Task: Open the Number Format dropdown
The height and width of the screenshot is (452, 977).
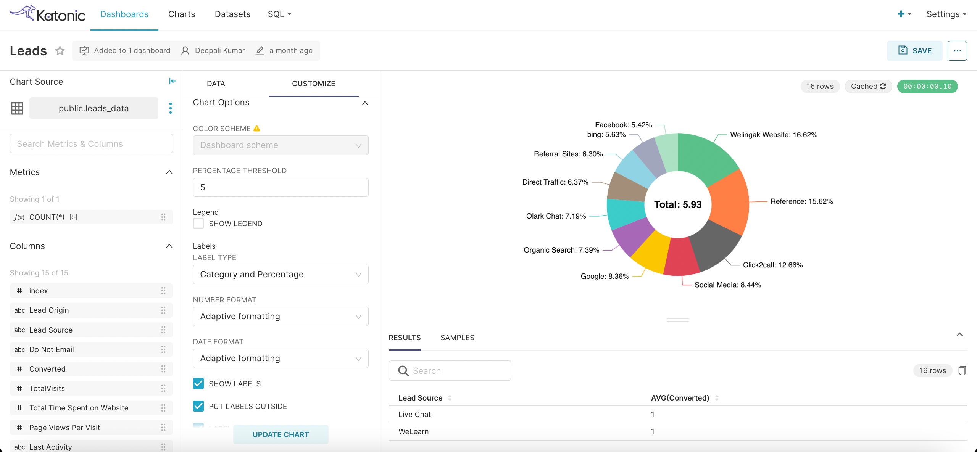Action: point(281,317)
